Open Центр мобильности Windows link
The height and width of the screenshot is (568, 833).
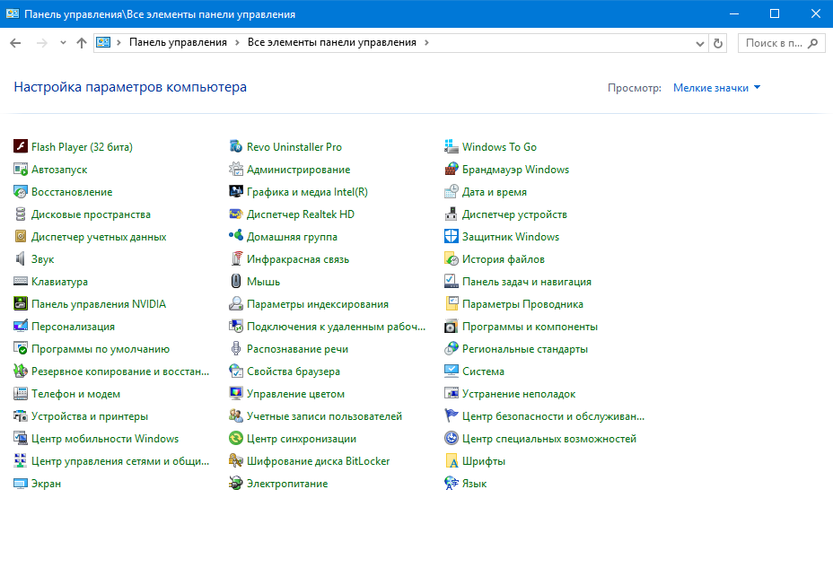pos(105,439)
